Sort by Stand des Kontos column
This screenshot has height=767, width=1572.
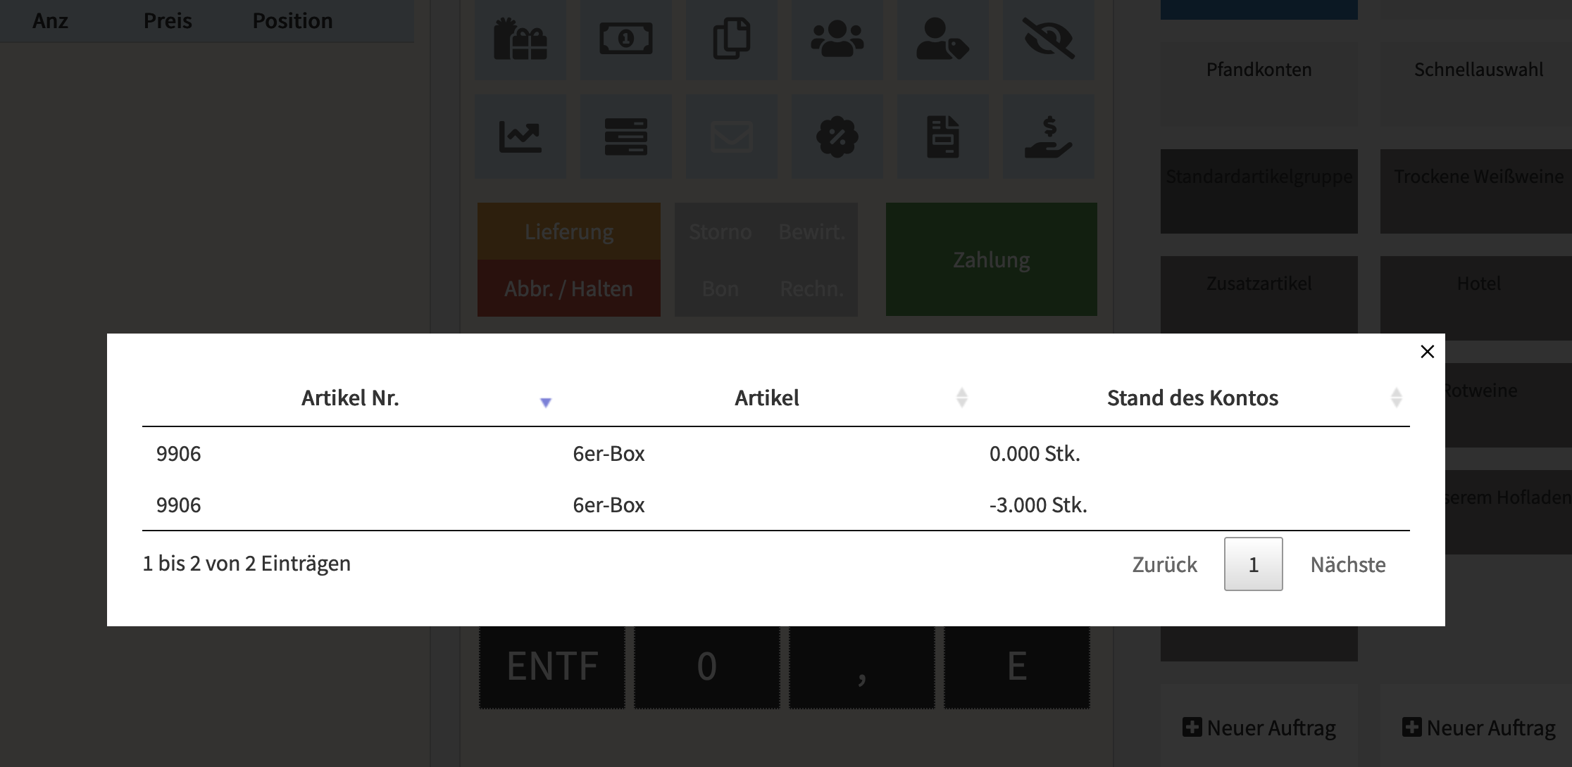[x=1396, y=398]
